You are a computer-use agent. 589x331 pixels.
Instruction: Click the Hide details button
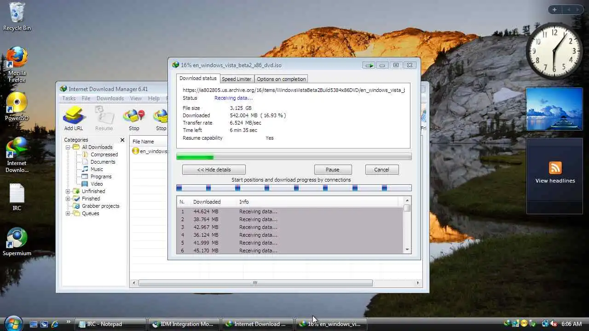(214, 170)
